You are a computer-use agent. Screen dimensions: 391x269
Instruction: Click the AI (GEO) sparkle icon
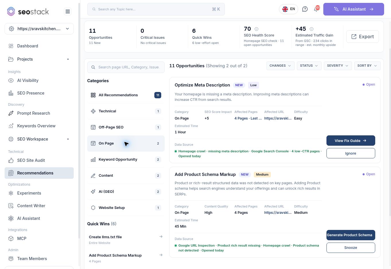pos(93,192)
